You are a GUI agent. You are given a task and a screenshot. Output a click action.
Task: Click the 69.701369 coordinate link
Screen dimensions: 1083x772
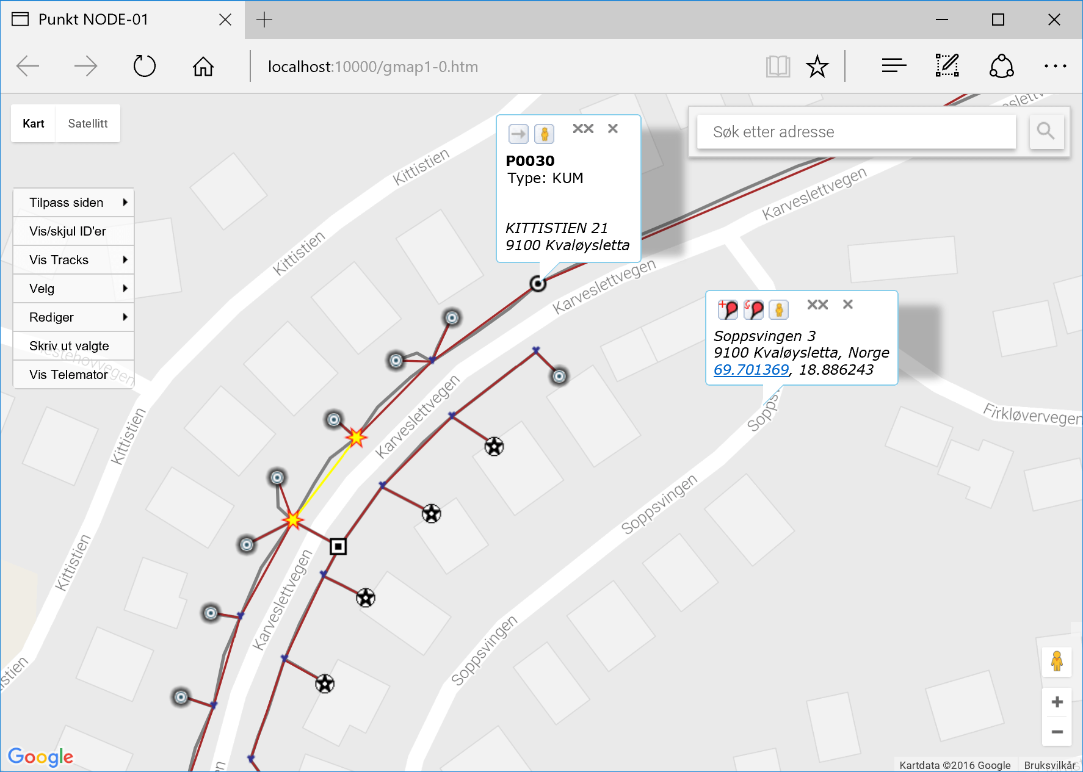750,369
